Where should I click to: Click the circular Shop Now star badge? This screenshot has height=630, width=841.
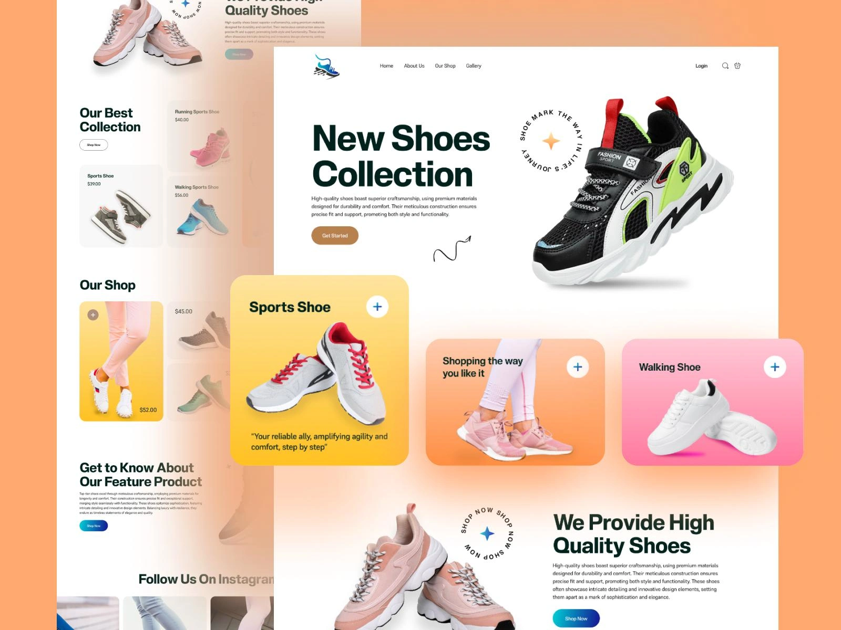[x=487, y=533]
